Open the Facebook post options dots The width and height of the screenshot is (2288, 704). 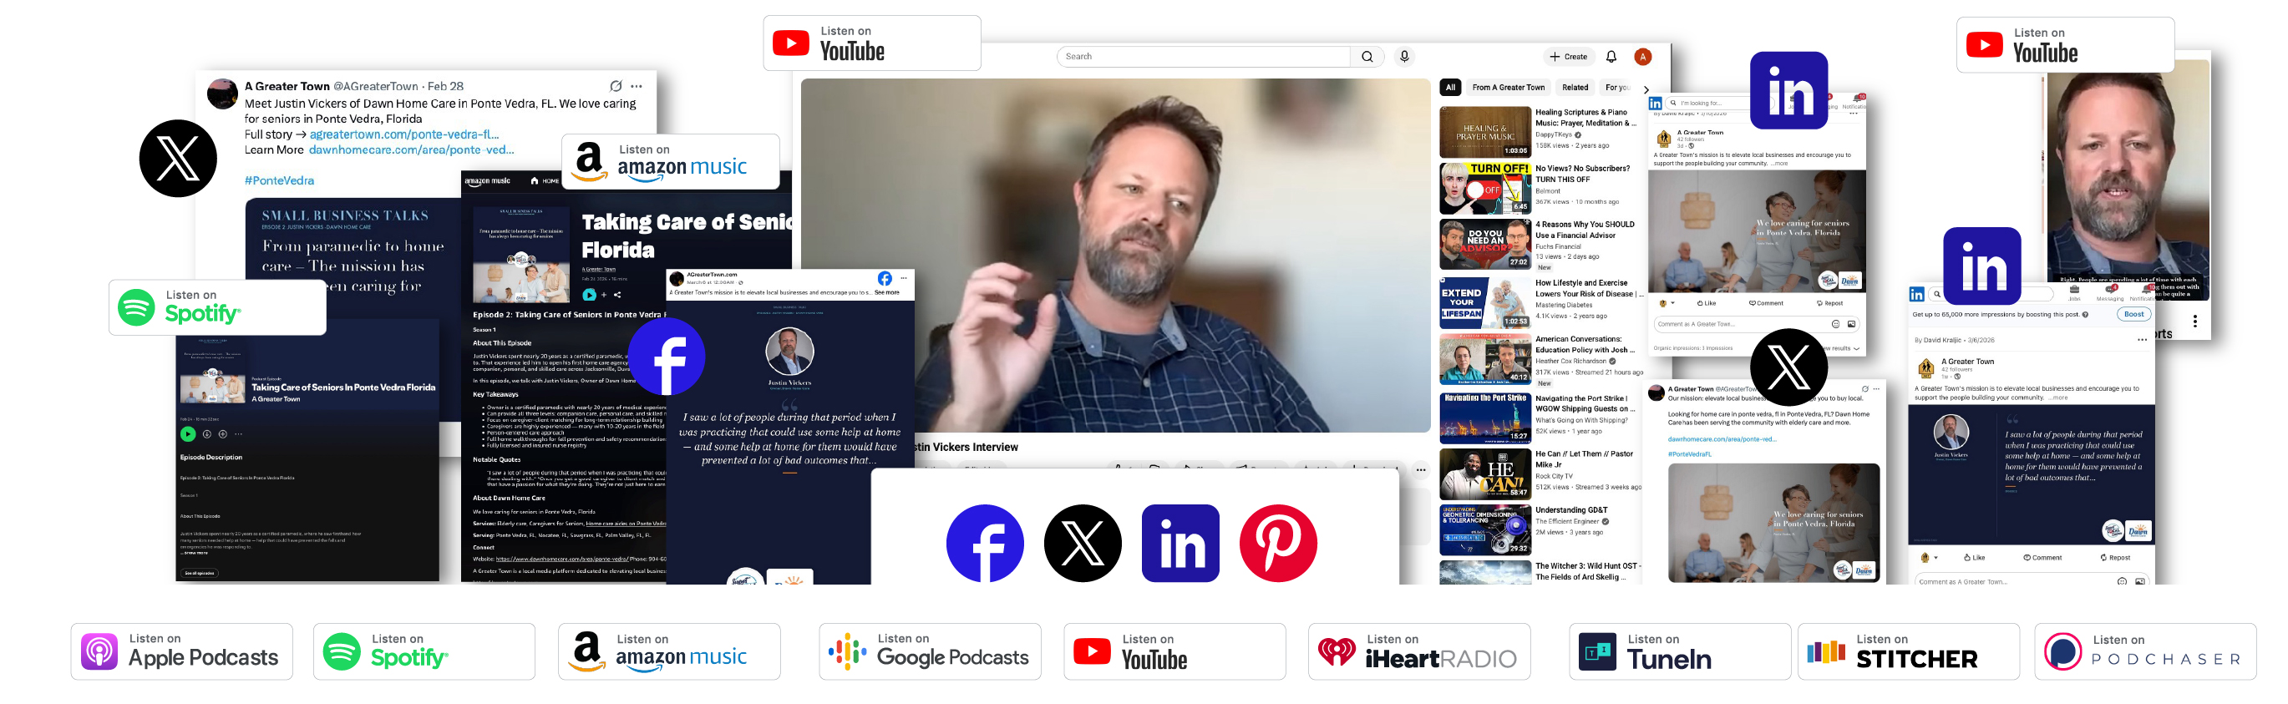coord(903,278)
